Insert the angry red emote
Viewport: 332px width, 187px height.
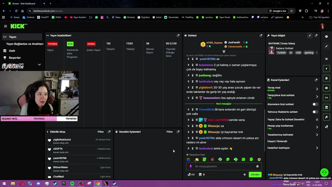click(x=212, y=159)
